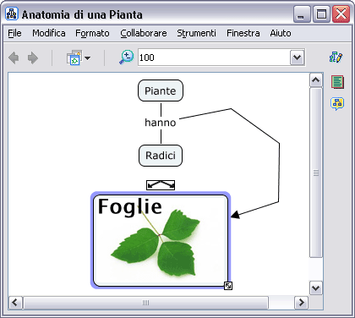The width and height of the screenshot is (355, 318).
Task: Open the views window icon in toolbar
Action: 74,58
